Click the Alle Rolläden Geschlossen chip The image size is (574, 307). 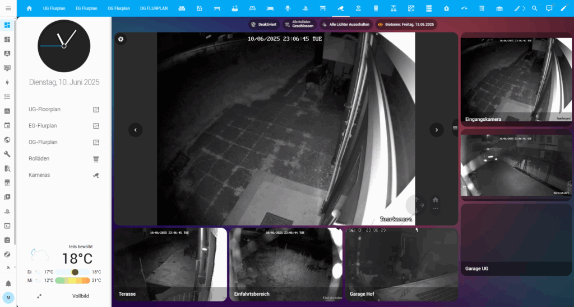[299, 25]
